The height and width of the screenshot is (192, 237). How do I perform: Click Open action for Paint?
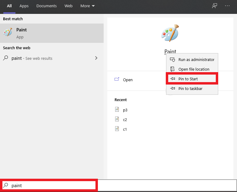pyautogui.click(x=128, y=80)
